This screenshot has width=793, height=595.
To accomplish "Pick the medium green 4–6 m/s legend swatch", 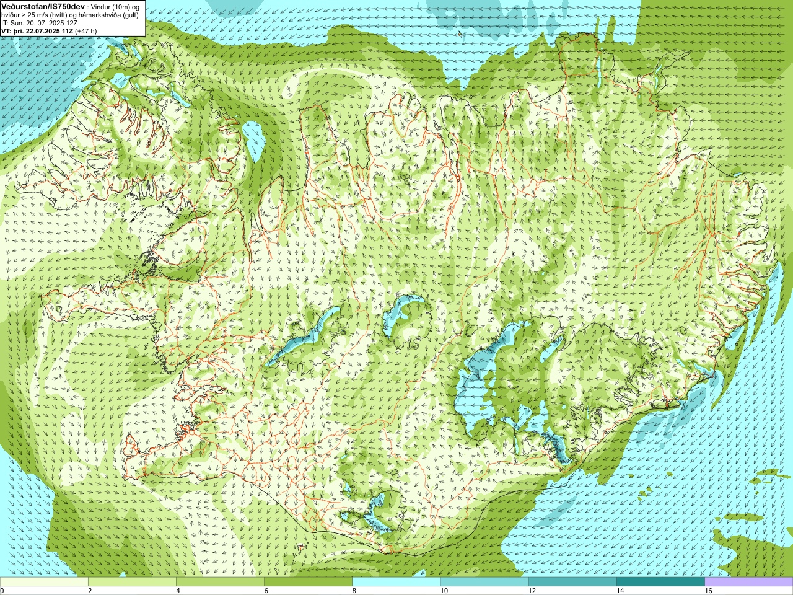I will pos(220,582).
